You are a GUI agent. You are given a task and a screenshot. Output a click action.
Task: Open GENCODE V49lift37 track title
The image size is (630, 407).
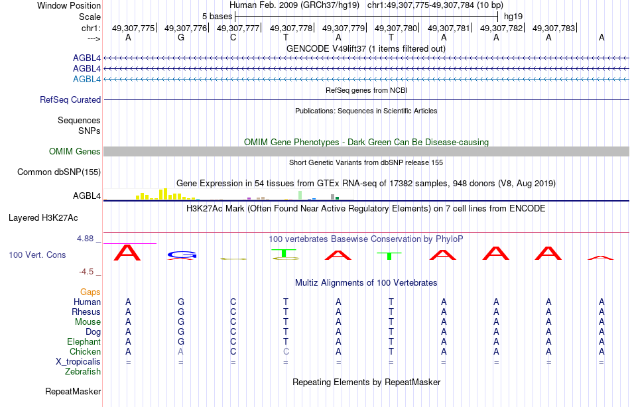tap(366, 48)
